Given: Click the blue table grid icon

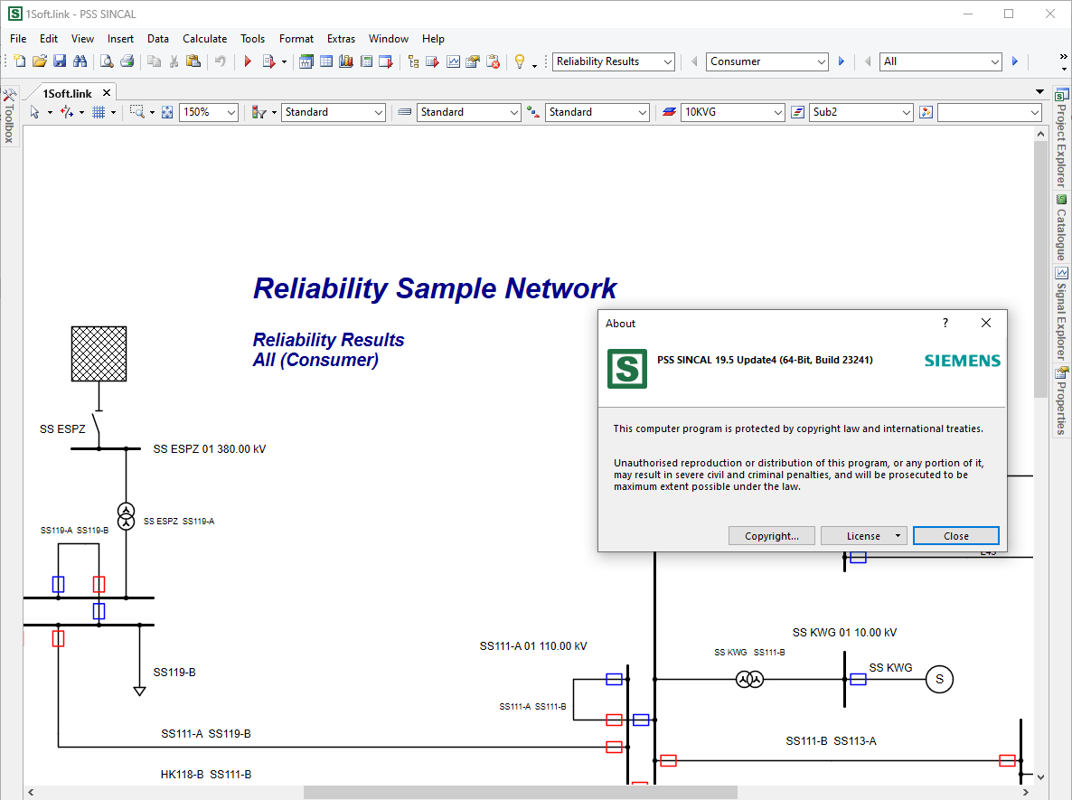Looking at the screenshot, I should [326, 61].
